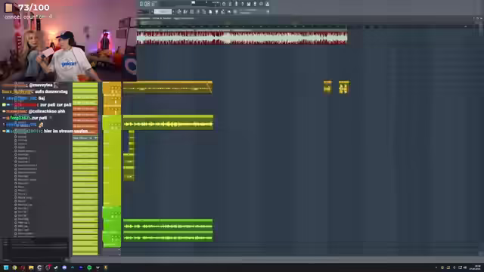Open the yellow folder File Explorer taskbar icon
The image size is (484, 272).
click(31, 267)
